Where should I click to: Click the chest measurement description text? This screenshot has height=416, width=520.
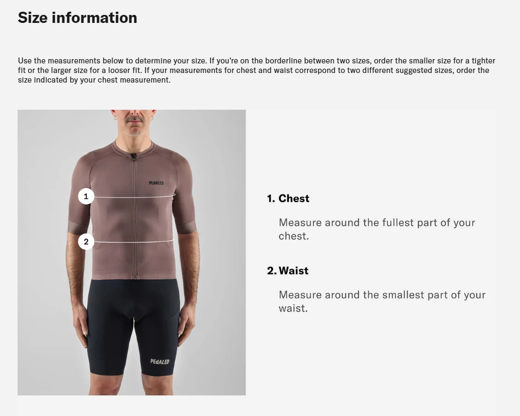click(377, 229)
